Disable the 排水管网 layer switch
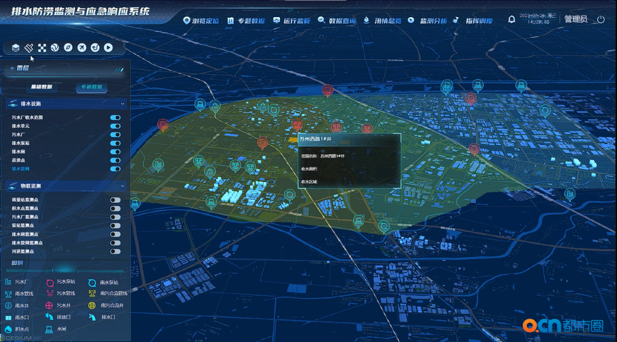Viewport: 617px width, 342px height. pos(115,169)
